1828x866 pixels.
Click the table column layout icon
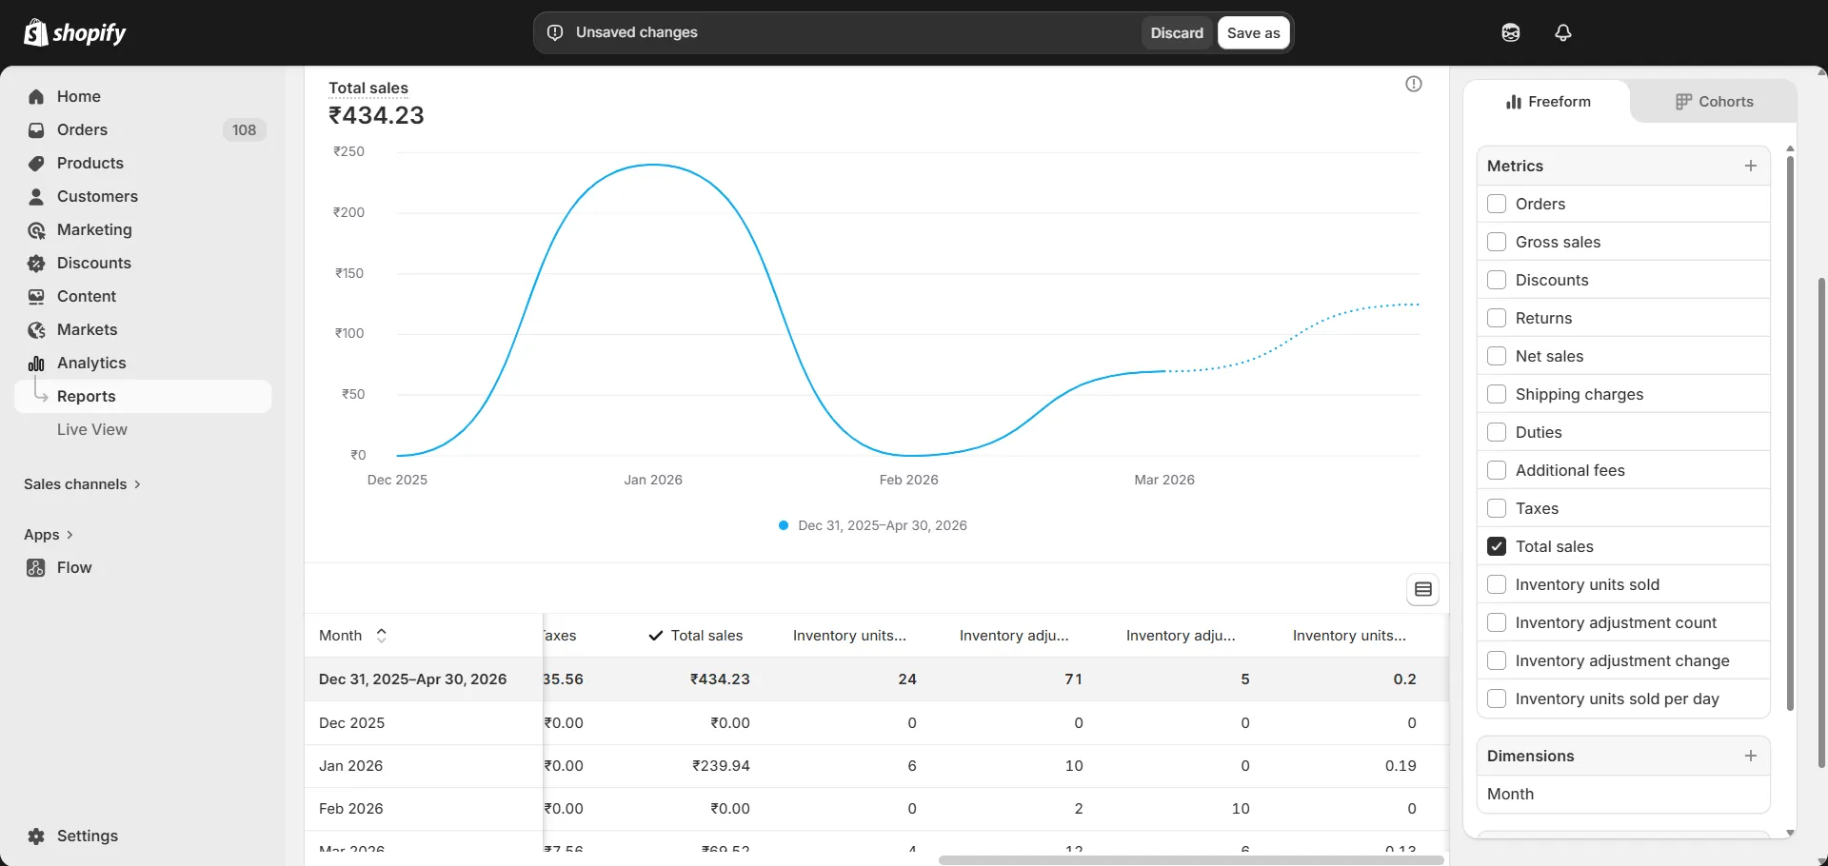pos(1423,589)
